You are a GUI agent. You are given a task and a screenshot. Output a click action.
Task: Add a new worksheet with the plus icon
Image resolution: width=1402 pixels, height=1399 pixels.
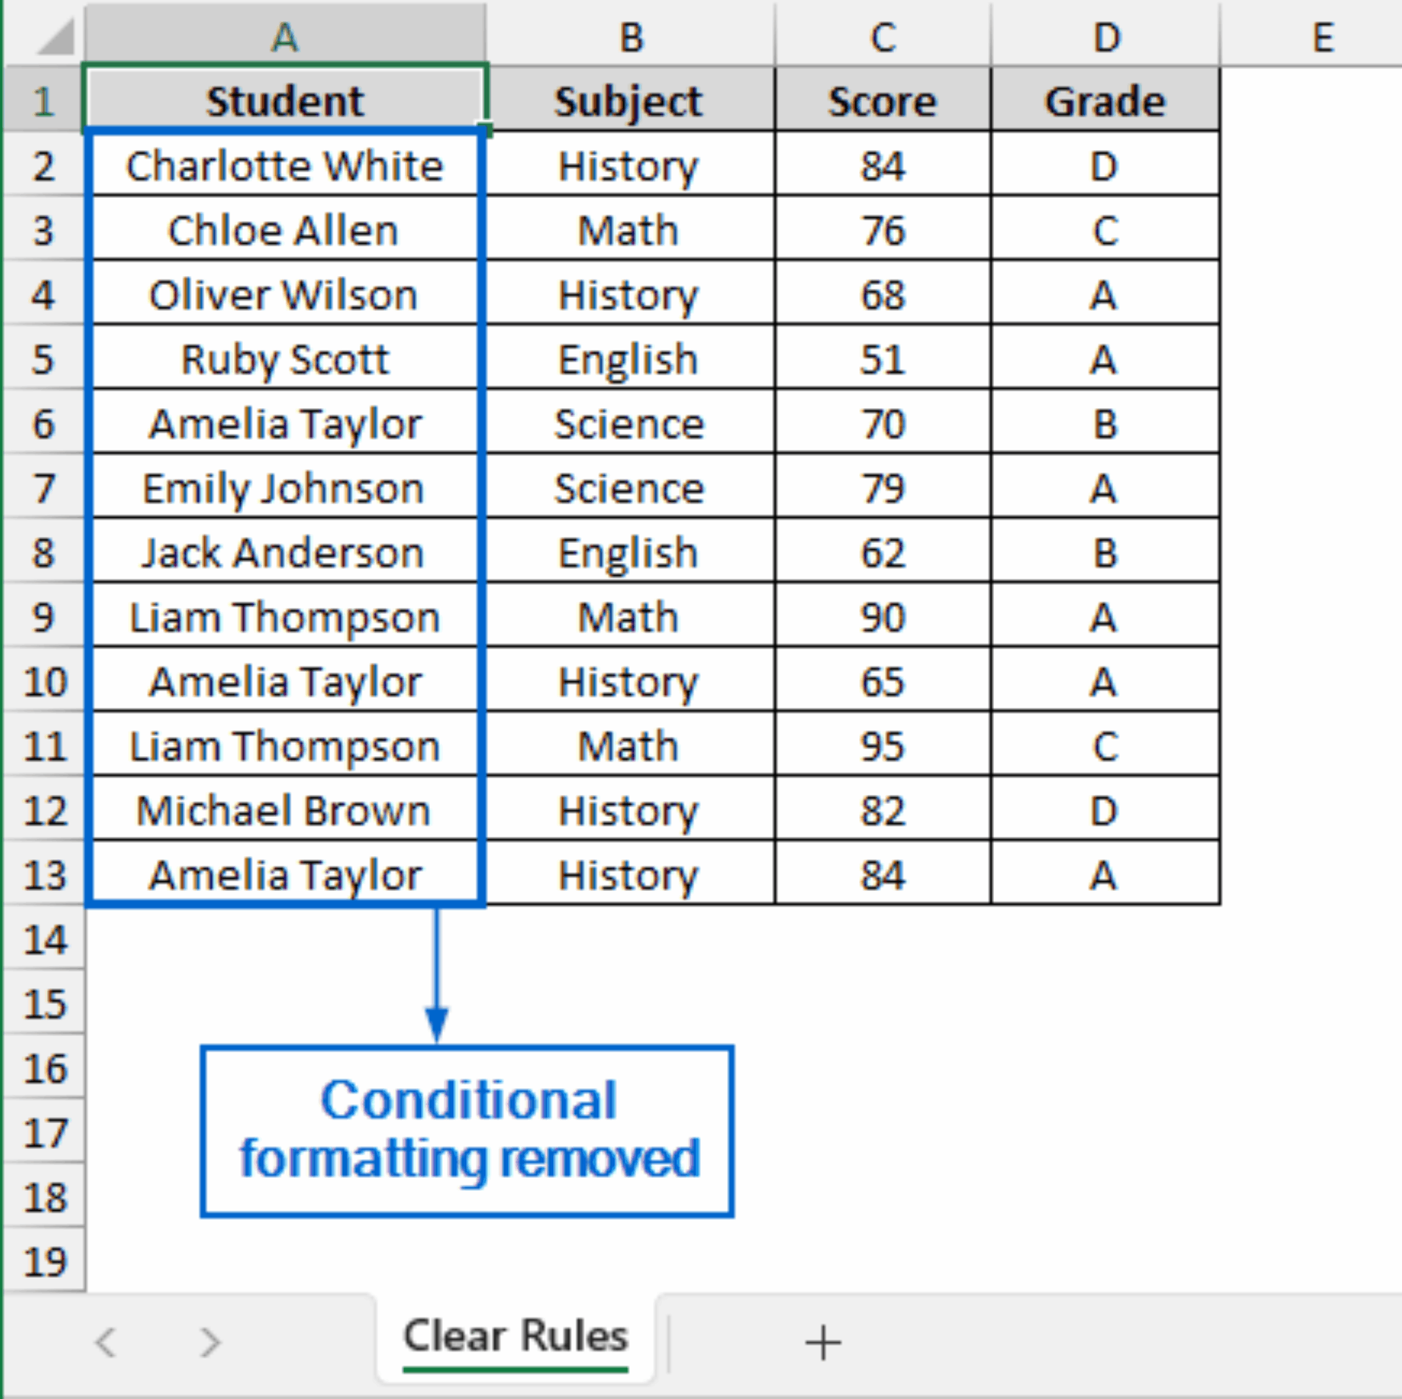point(824,1341)
